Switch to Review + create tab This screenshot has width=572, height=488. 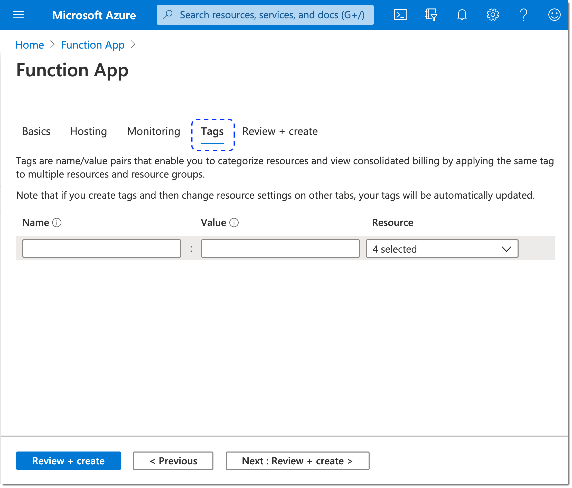tap(280, 132)
